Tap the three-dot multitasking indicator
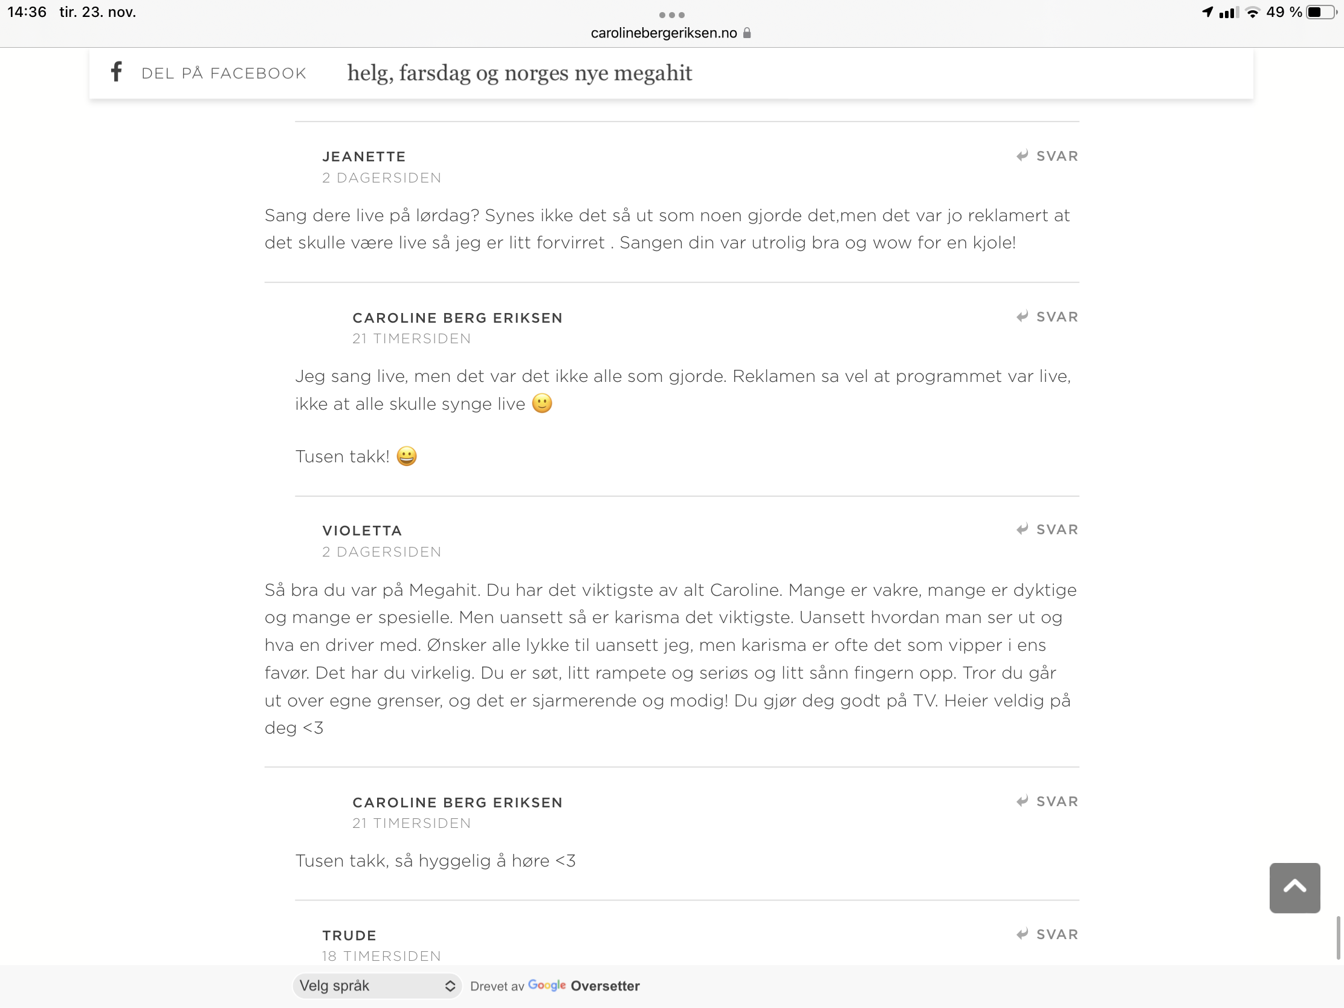The image size is (1344, 1008). 672,15
